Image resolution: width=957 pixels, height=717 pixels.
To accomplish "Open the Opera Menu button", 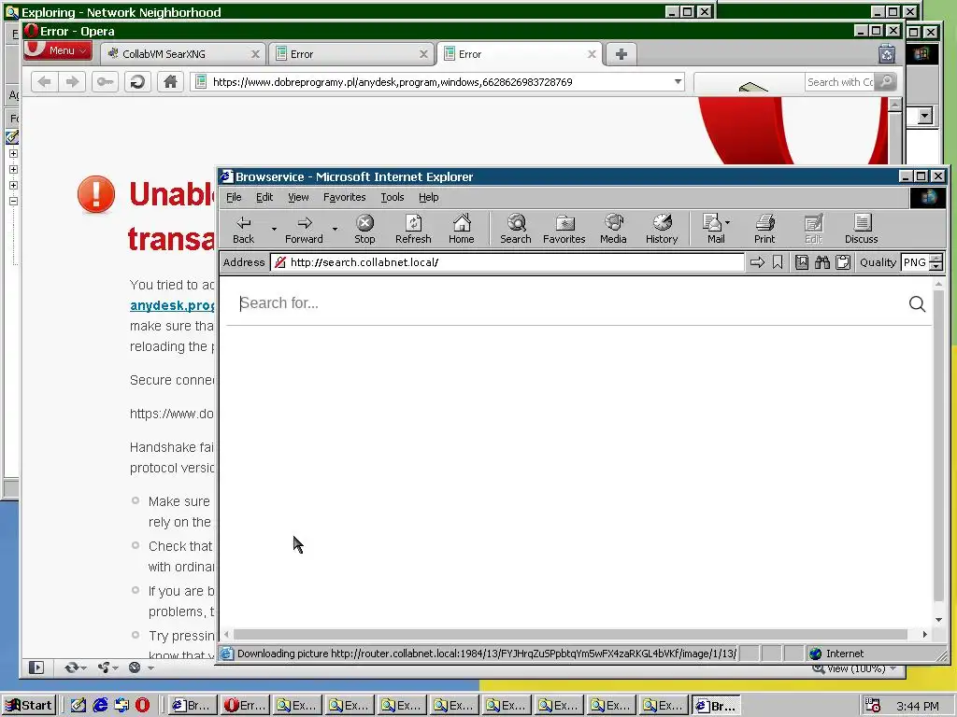I will click(x=57, y=50).
